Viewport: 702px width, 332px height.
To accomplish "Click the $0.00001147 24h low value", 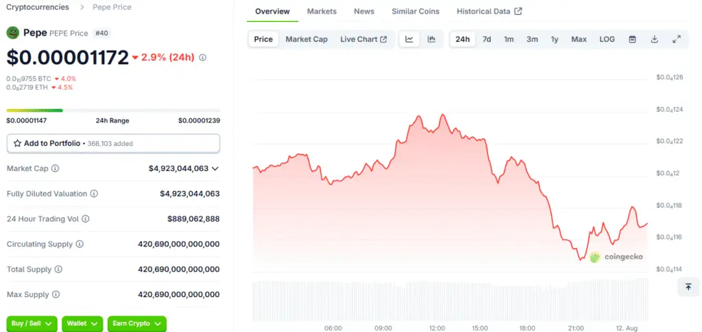I will point(27,120).
